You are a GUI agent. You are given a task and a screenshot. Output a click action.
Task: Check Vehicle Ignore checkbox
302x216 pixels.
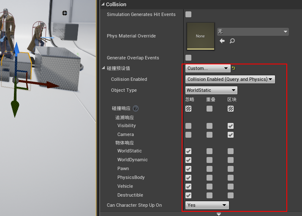188,187
